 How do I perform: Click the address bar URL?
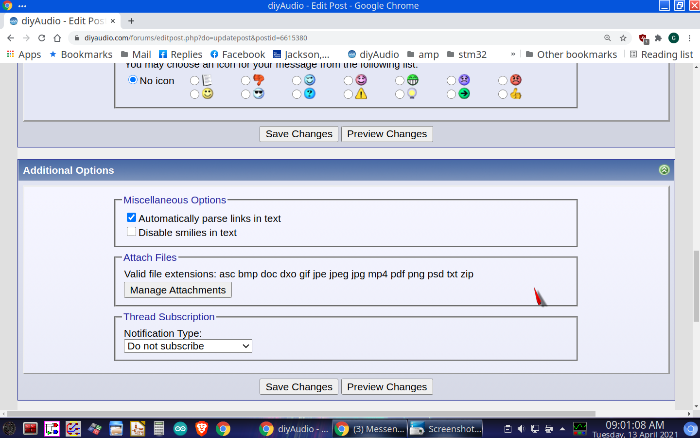pyautogui.click(x=195, y=38)
